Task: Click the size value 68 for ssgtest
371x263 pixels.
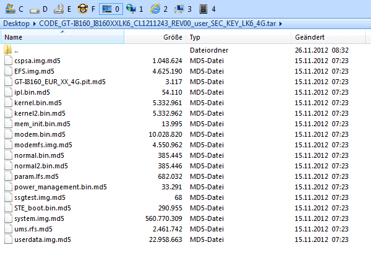Action: click(178, 197)
